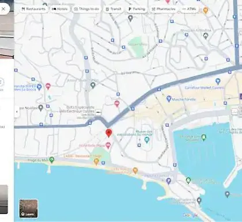Viewport: 242px width, 222px height.
Task: Filter by Pharmacies chip
Action: pyautogui.click(x=164, y=9)
